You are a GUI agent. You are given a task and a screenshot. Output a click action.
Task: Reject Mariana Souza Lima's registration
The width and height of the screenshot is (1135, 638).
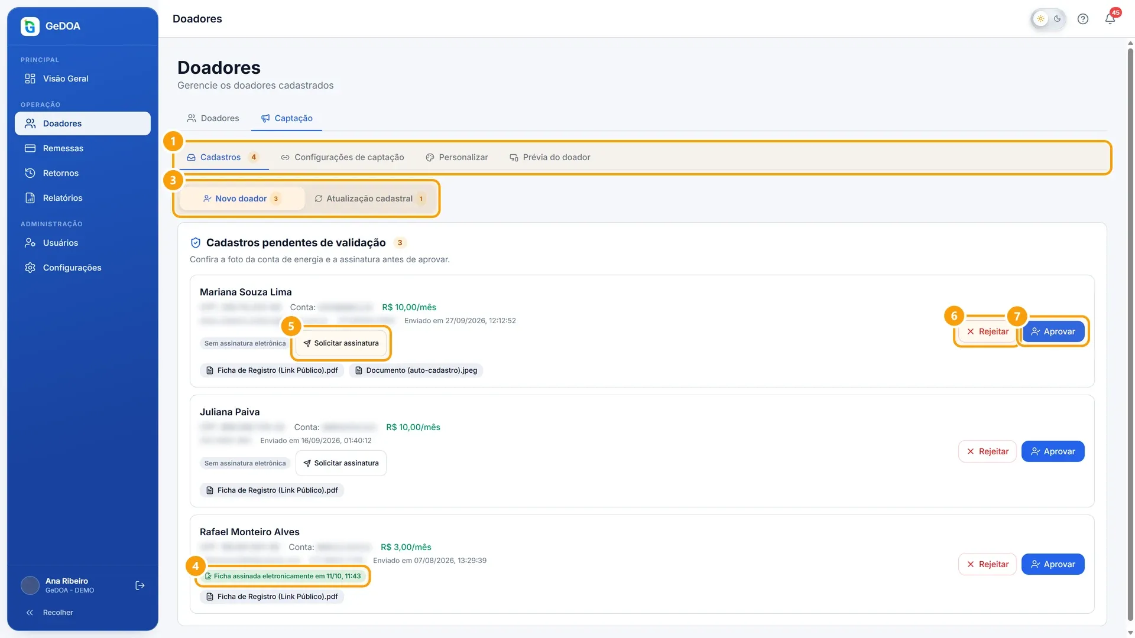pyautogui.click(x=987, y=331)
